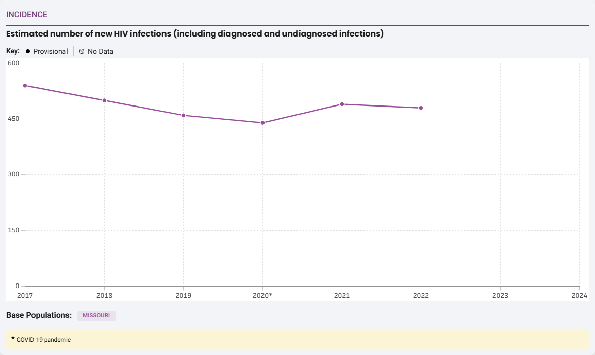Click the Provisional dot icon in the key
The height and width of the screenshot is (355, 595).
click(27, 51)
